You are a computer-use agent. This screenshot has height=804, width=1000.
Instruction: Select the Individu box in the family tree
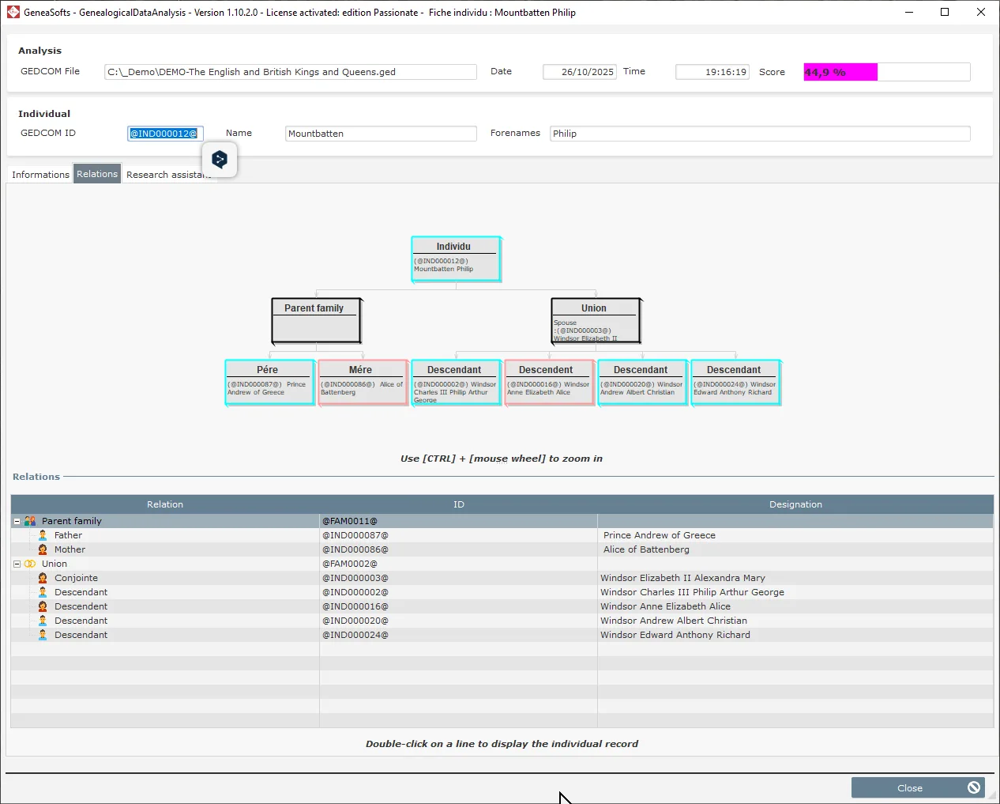pos(456,259)
